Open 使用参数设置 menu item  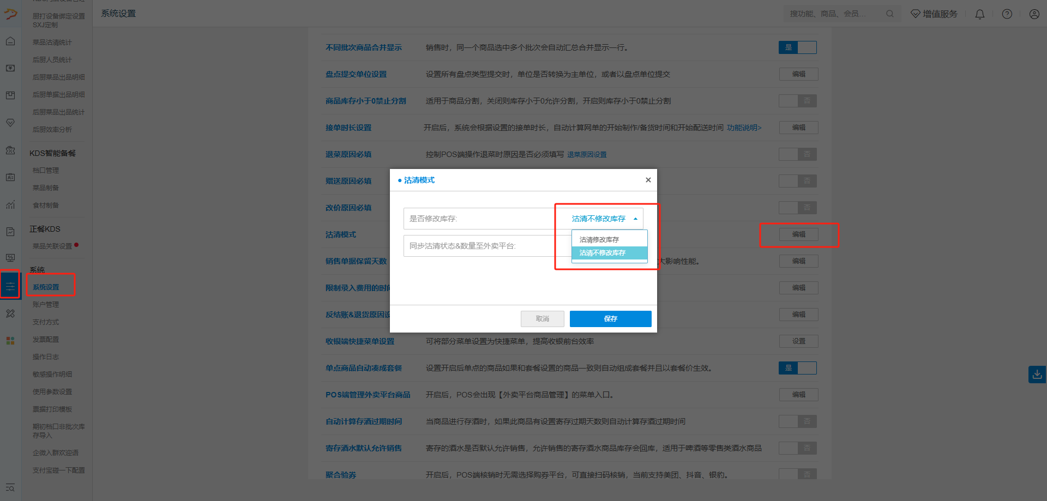click(52, 392)
